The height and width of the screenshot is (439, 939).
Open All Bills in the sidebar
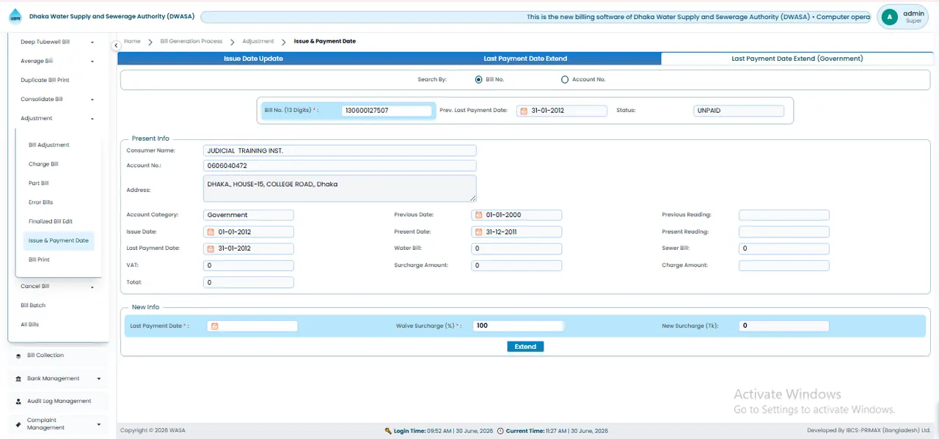pos(30,325)
